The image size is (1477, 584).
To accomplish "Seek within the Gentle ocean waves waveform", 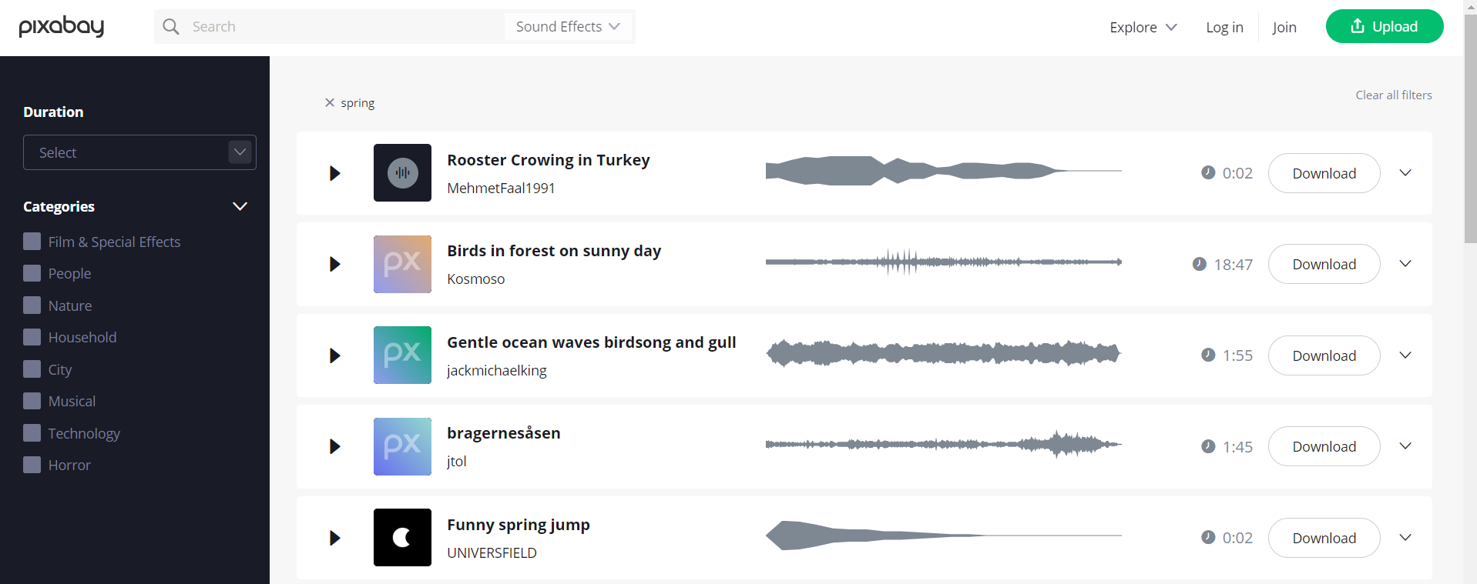I will pos(943,354).
